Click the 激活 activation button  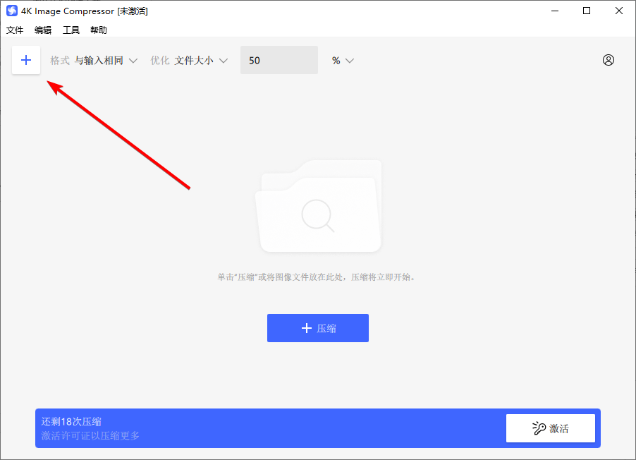(551, 428)
